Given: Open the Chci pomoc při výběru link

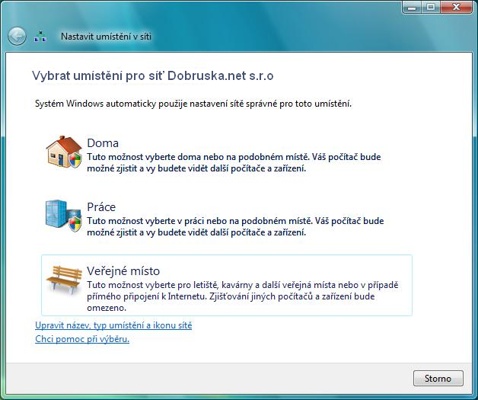Looking at the screenshot, I should pyautogui.click(x=82, y=339).
